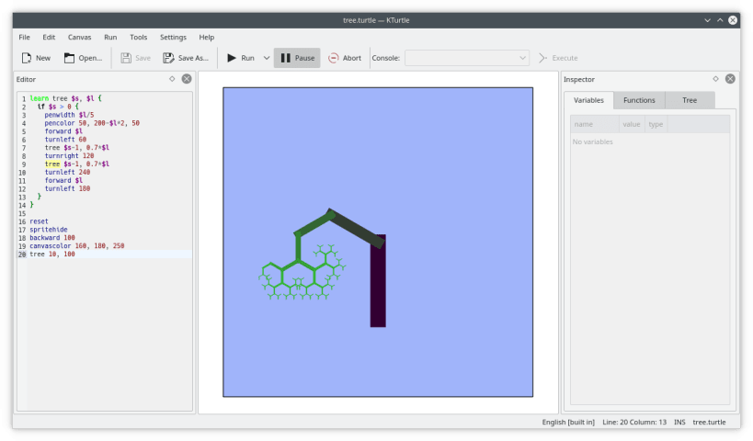
Task: Click the highlighted 'tree' word on line 9
Action: (x=52, y=164)
